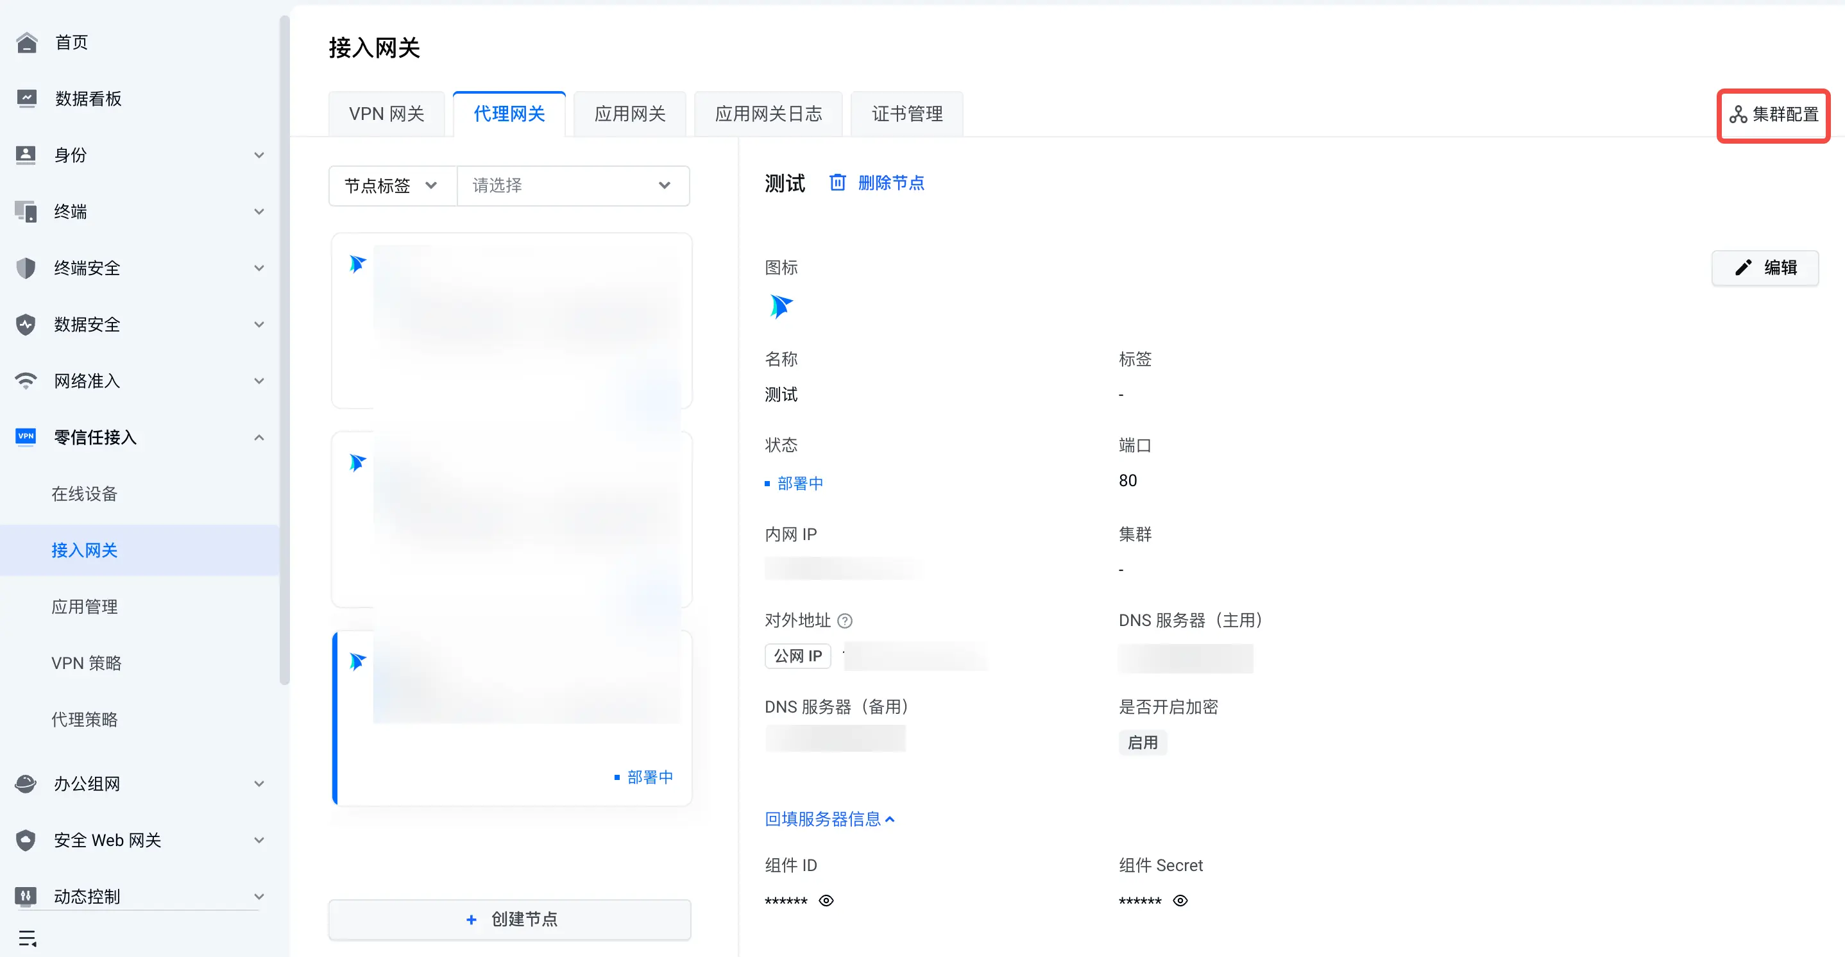Switch to the 应用网关日志 tab

coord(769,114)
